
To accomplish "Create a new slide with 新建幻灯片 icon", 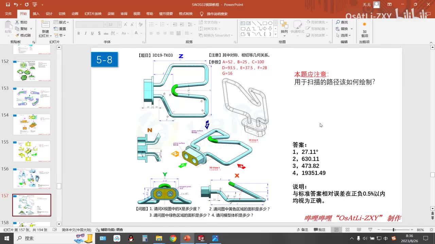I will click(x=45, y=24).
